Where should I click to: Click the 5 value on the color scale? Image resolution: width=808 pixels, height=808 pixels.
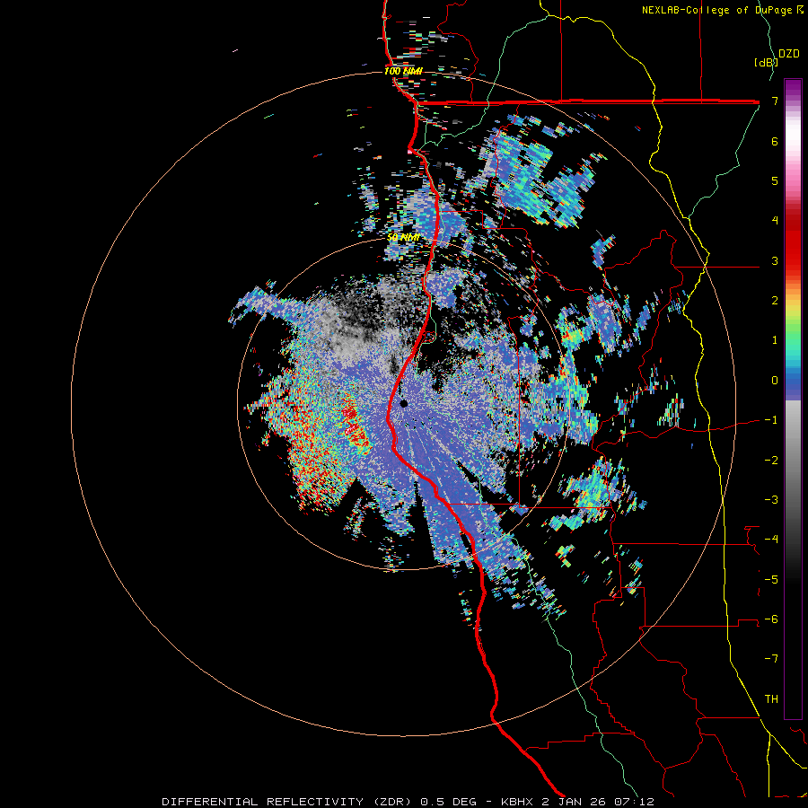[x=775, y=180]
